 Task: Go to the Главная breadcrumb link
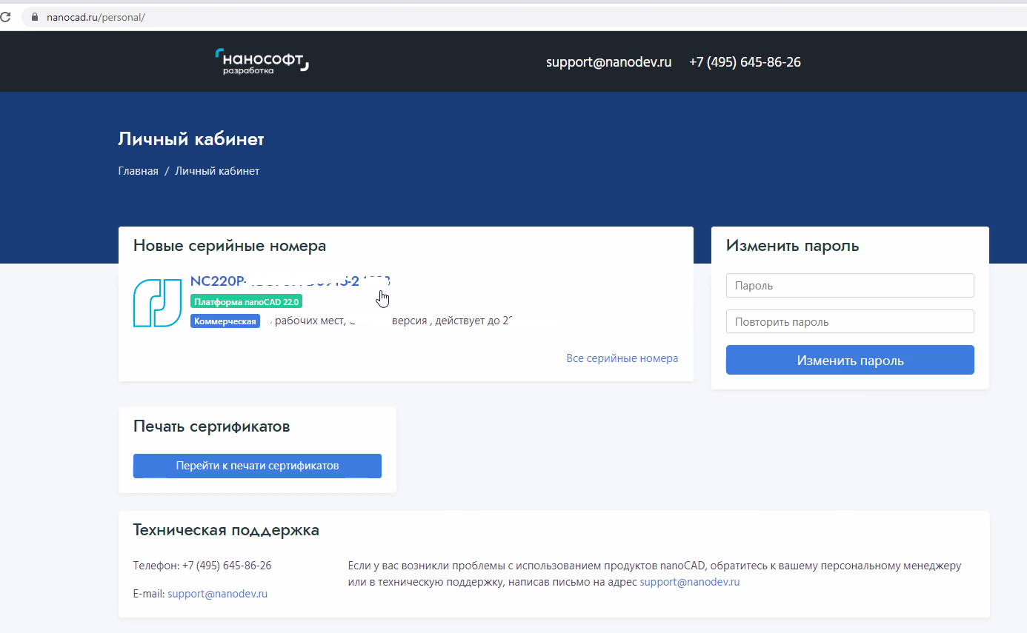tap(139, 171)
